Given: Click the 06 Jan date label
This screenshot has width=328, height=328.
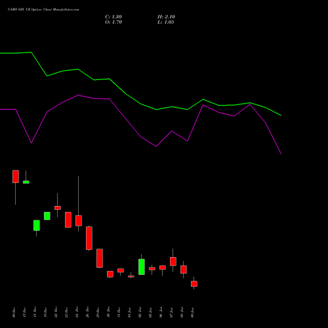Looking at the screenshot, I should [x=161, y=312].
